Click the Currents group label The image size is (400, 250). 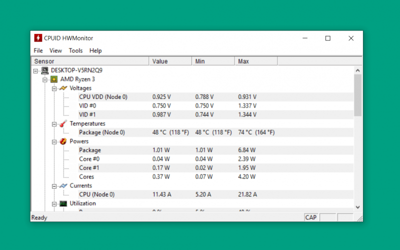pyautogui.click(x=81, y=185)
